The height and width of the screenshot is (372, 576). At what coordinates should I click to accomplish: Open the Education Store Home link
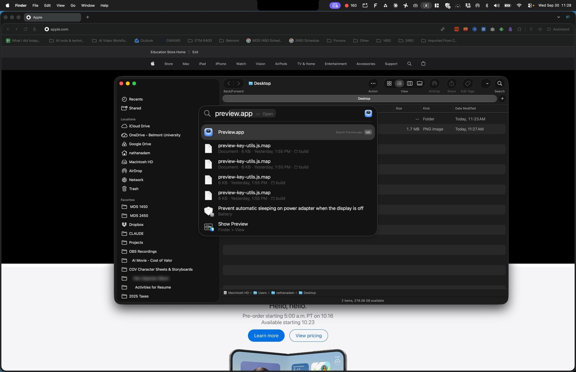click(168, 52)
